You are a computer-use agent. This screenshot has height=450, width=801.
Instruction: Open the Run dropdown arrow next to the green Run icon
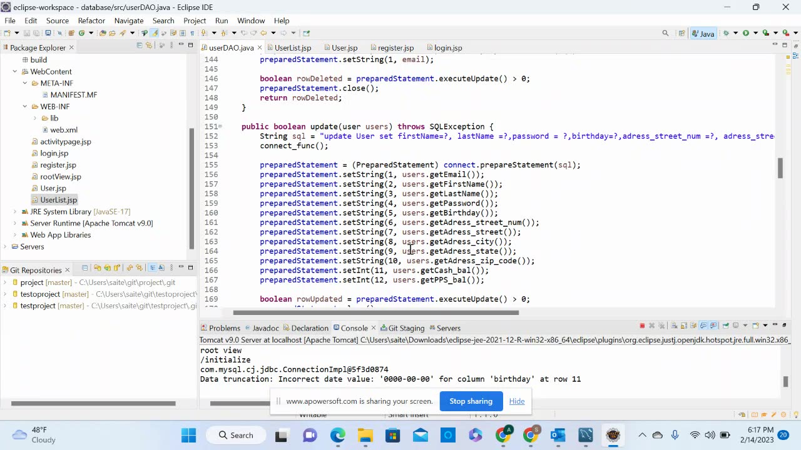coord(755,33)
